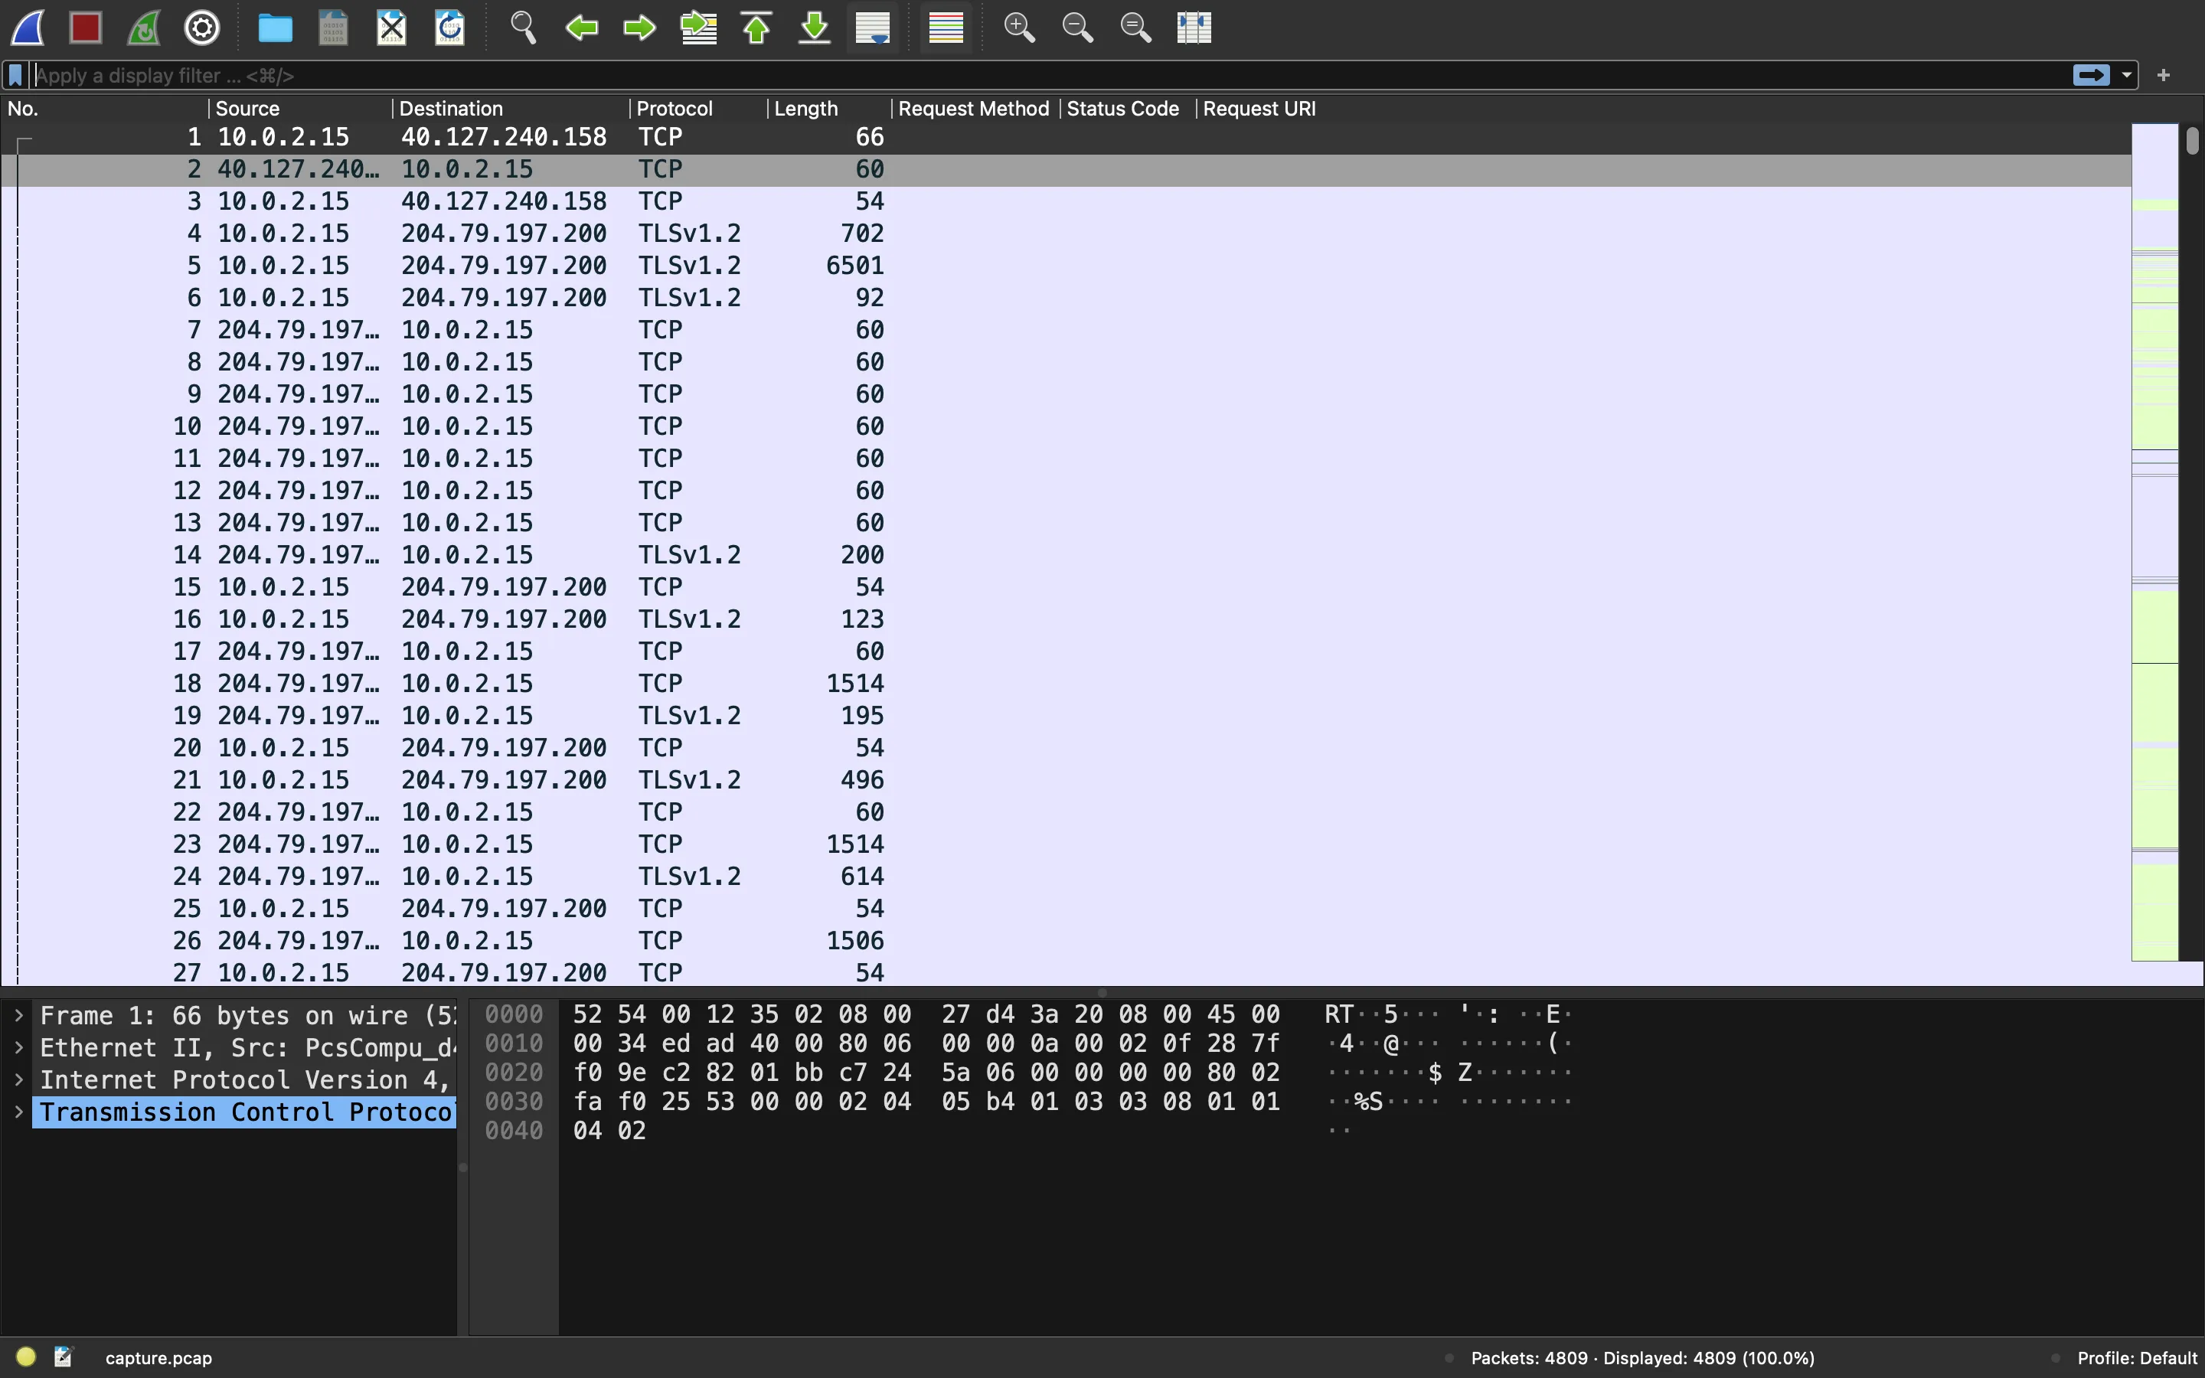Jump to the last packet icon
This screenshot has width=2205, height=1378.
(x=815, y=28)
